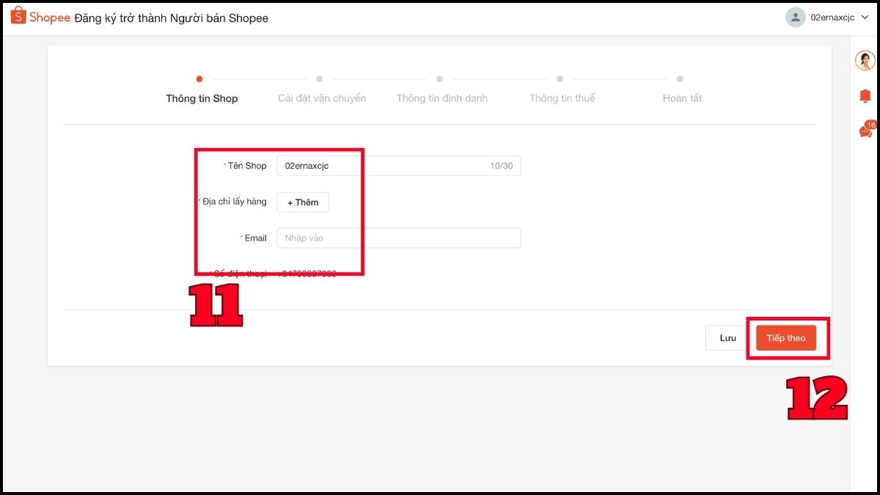This screenshot has width=880, height=495.
Task: Click the Shopee logo in header
Action: pos(40,17)
